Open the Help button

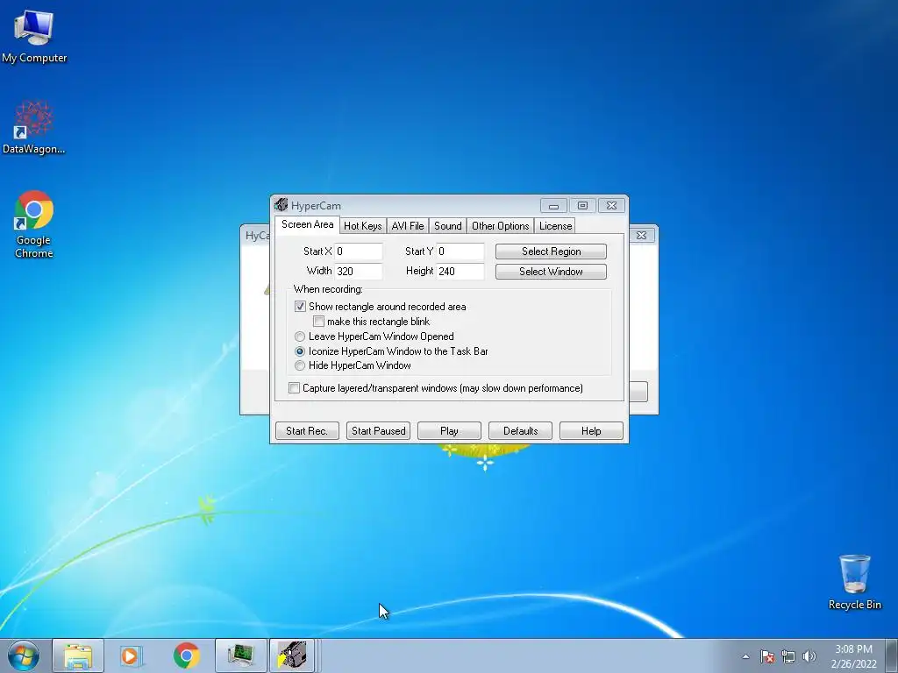tap(591, 431)
